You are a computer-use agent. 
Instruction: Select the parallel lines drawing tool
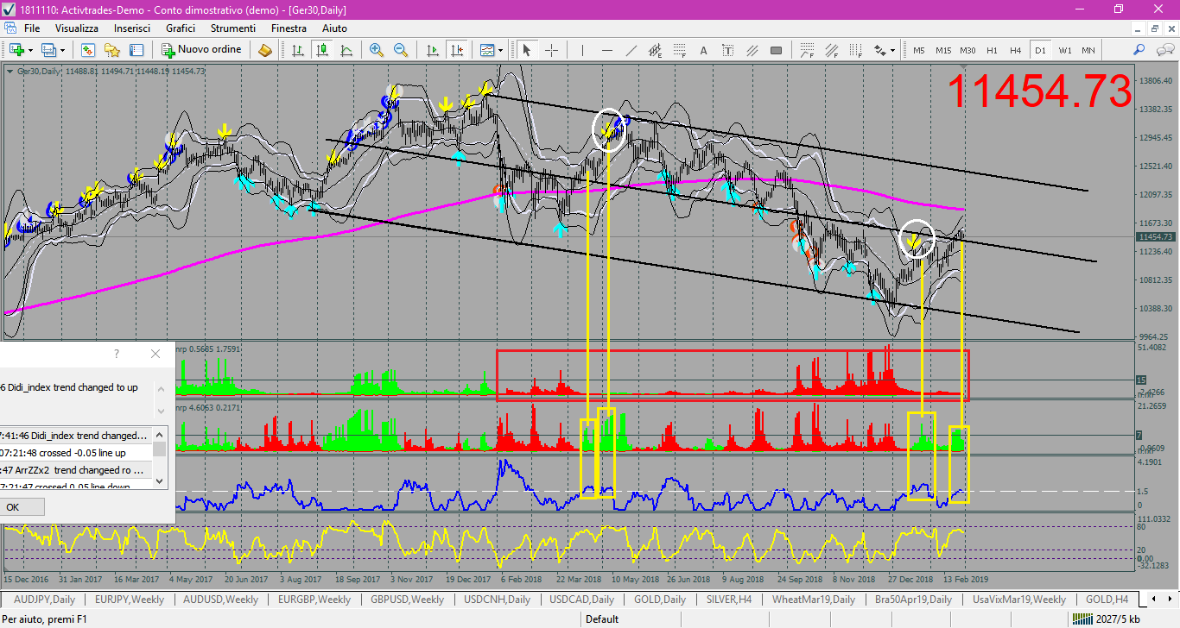pos(752,50)
